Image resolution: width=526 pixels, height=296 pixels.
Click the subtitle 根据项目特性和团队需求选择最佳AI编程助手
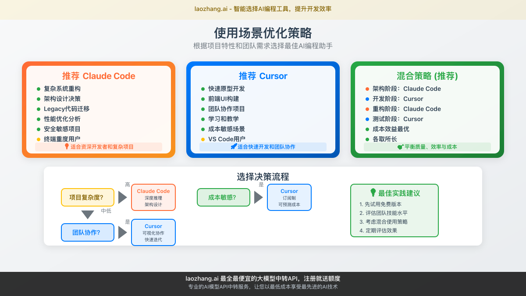[x=263, y=46]
